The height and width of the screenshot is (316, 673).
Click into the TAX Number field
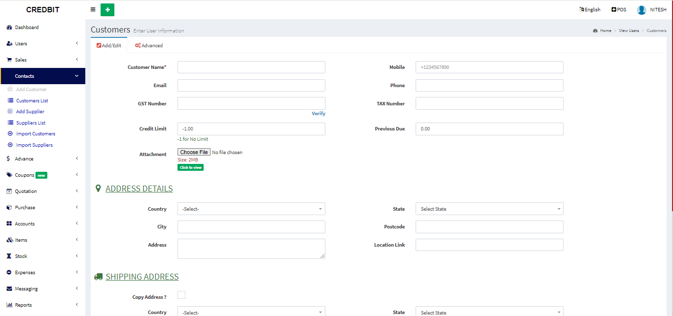[490, 103]
